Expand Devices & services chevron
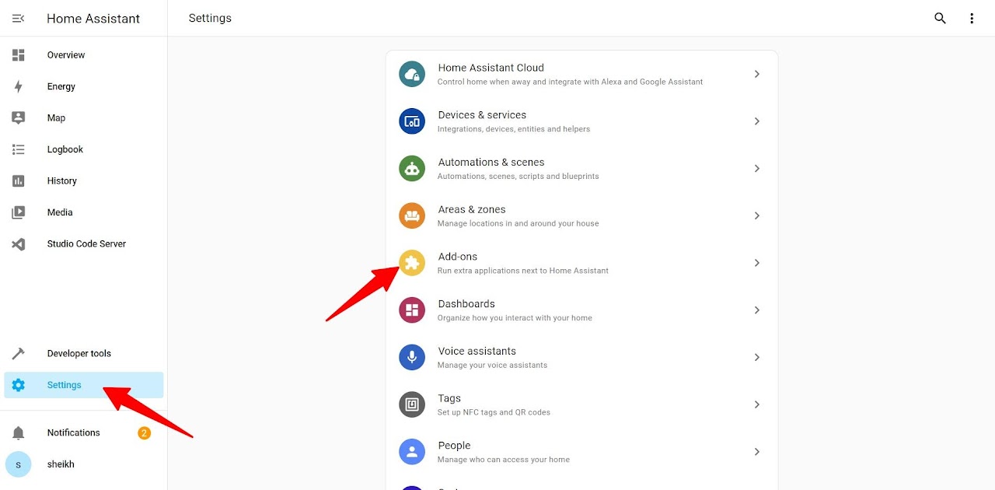 (x=757, y=121)
